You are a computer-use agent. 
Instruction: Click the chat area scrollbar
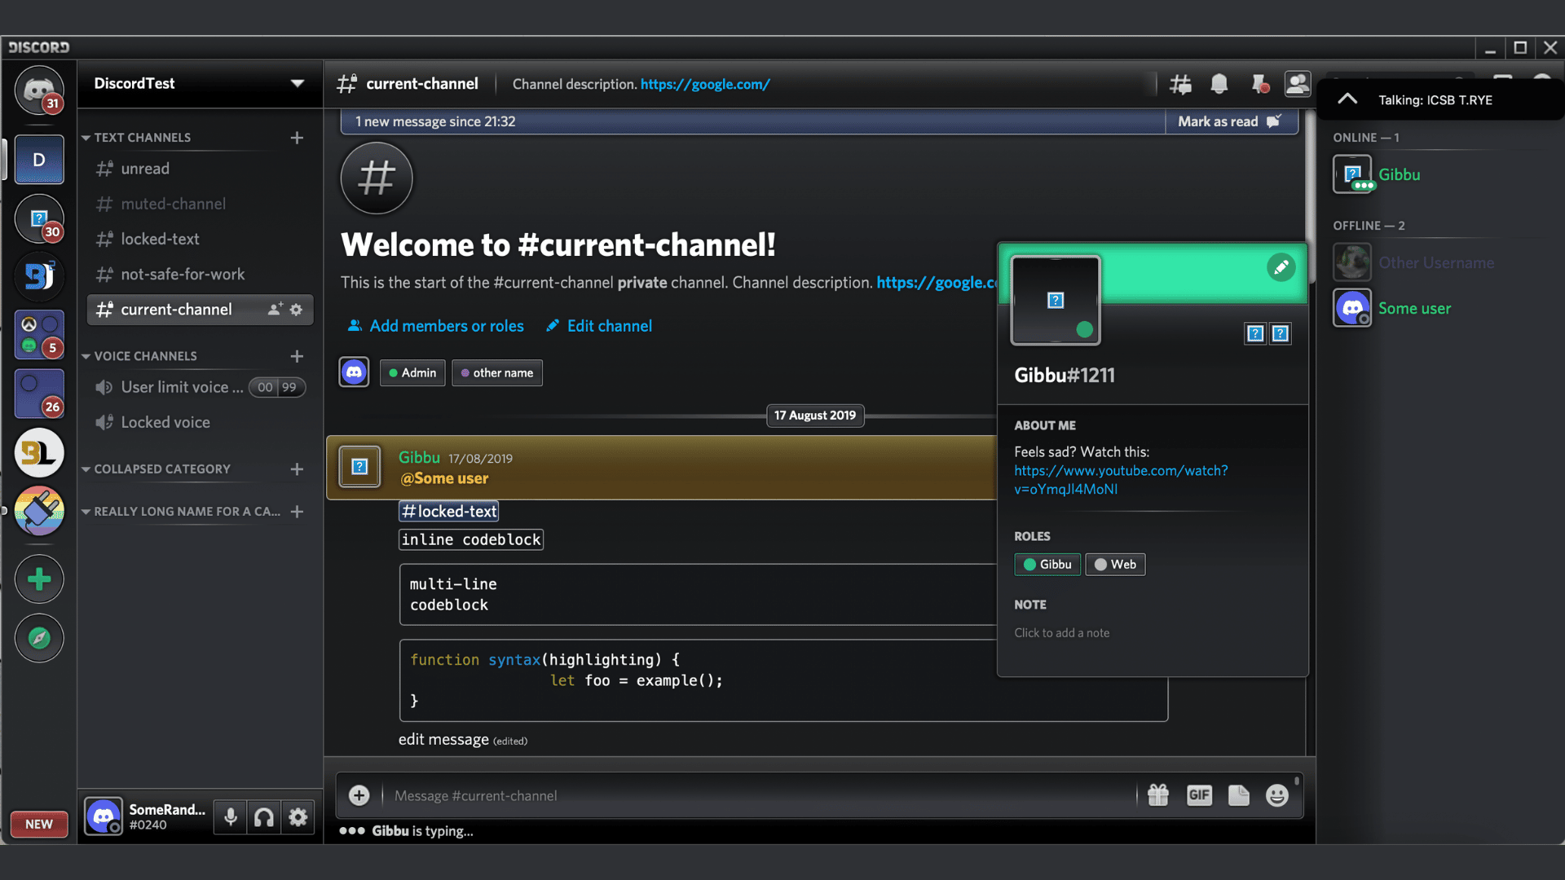point(1311,196)
